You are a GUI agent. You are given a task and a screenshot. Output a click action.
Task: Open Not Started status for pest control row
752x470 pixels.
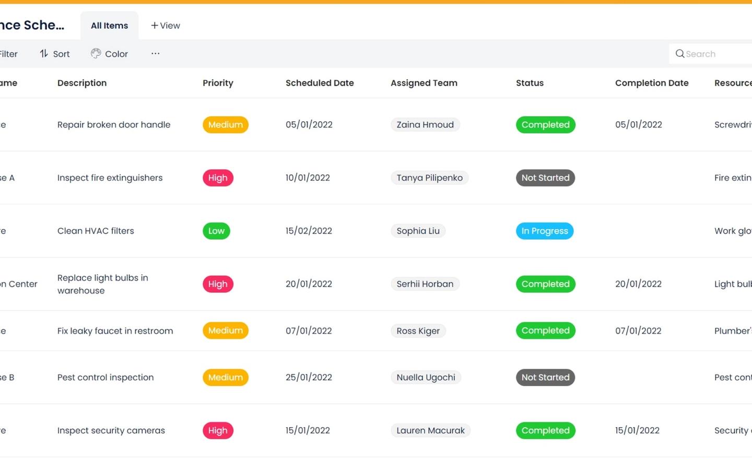click(545, 378)
